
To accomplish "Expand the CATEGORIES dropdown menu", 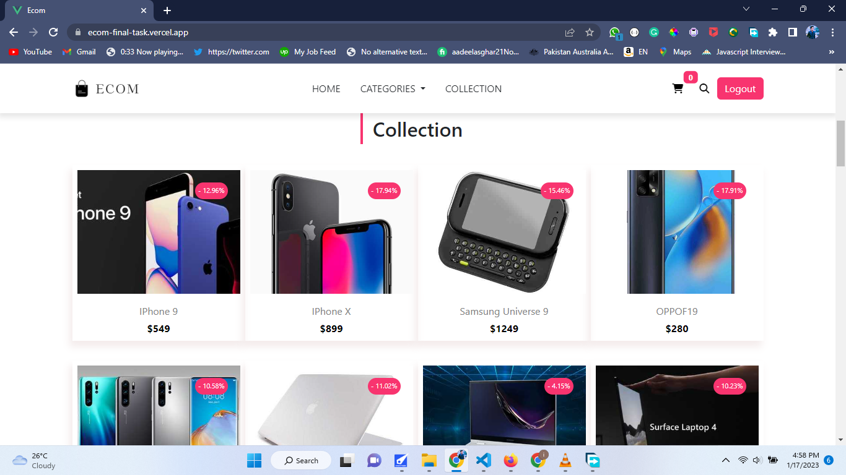I will tap(393, 88).
